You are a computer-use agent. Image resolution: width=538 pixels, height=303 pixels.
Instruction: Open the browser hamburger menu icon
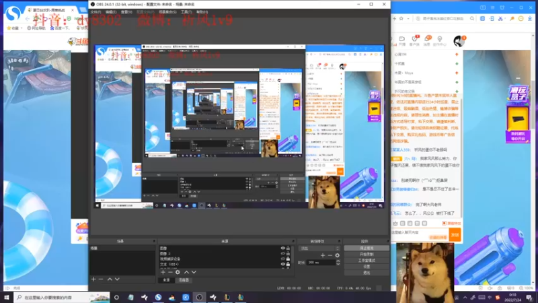(492, 7)
